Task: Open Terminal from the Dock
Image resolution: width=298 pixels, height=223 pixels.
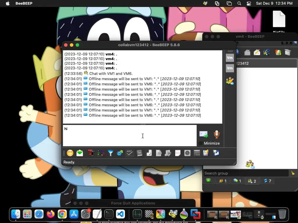Action: click(x=109, y=214)
